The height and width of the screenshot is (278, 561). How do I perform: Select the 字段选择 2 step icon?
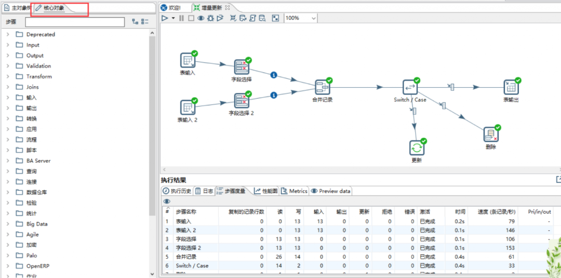[x=242, y=100]
